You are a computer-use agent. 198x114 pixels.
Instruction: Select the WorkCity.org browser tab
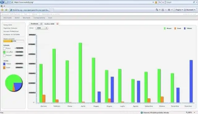click(30, 10)
